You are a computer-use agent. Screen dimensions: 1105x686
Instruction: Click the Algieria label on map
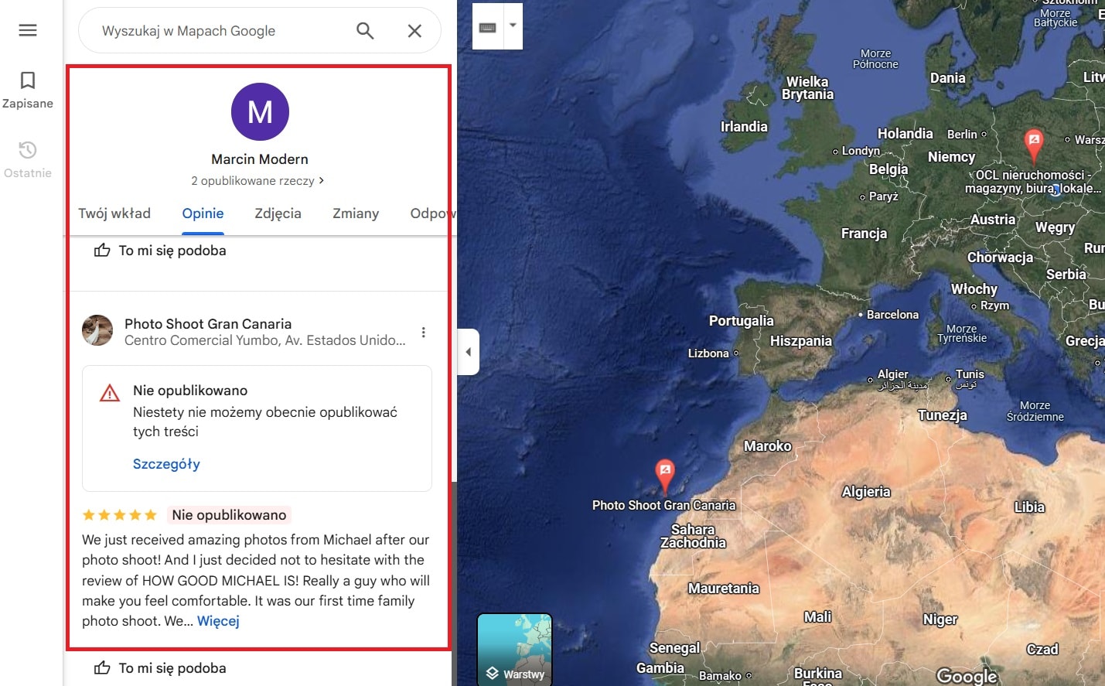pyautogui.click(x=866, y=492)
